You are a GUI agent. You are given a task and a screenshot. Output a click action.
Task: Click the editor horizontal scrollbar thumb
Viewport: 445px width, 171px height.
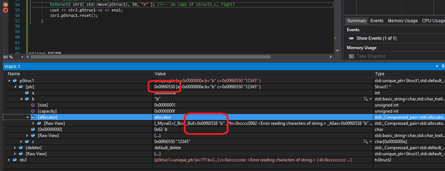point(150,57)
